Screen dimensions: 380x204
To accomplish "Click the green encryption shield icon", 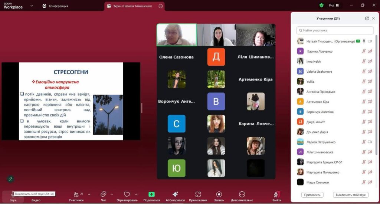I will [321, 6].
